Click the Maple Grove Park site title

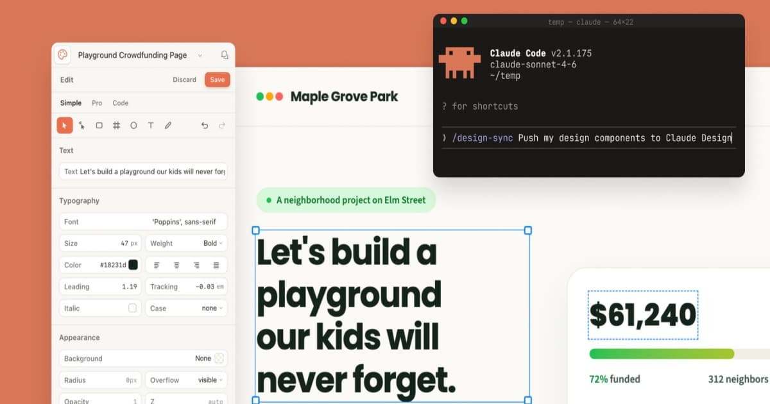(x=345, y=97)
